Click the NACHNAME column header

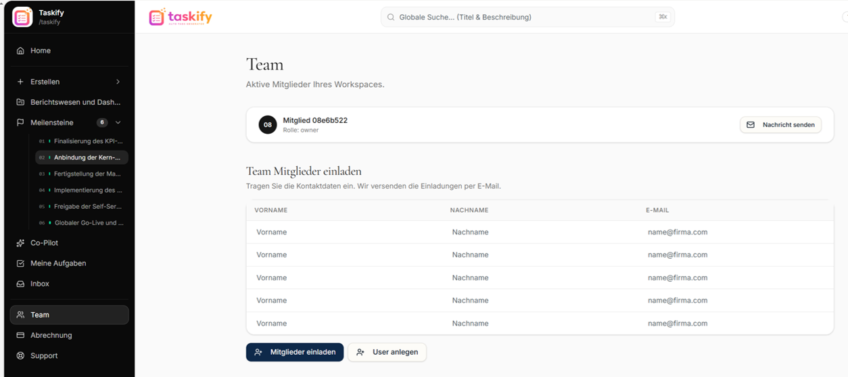(x=469, y=210)
